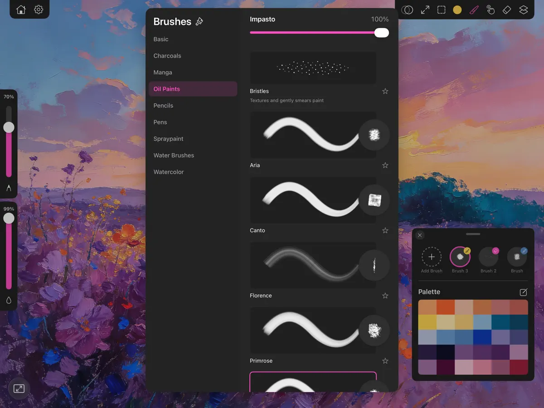Pin the Brushes panel
The width and height of the screenshot is (544, 408).
(x=199, y=21)
